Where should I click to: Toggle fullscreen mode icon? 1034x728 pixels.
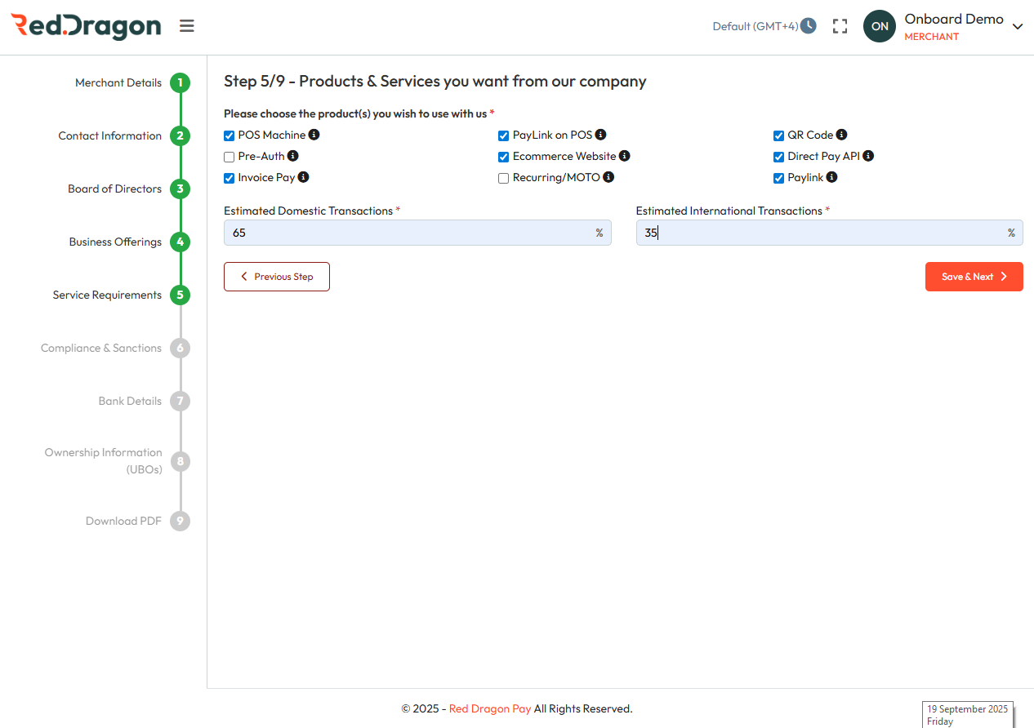[x=840, y=26]
